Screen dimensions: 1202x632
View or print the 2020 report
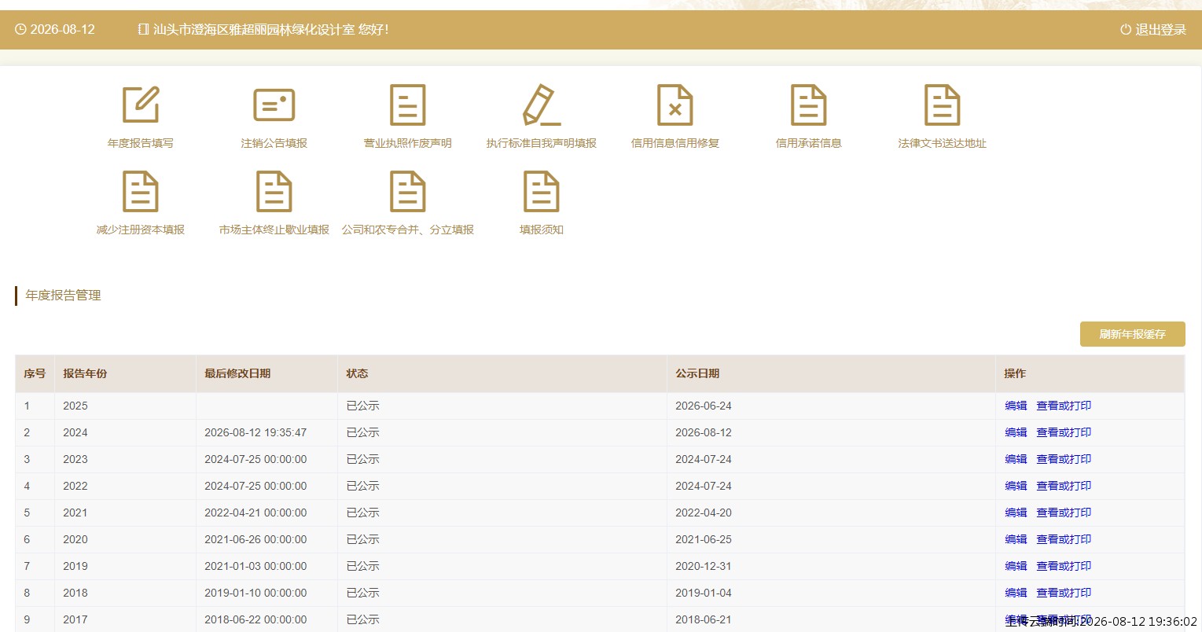click(1064, 539)
